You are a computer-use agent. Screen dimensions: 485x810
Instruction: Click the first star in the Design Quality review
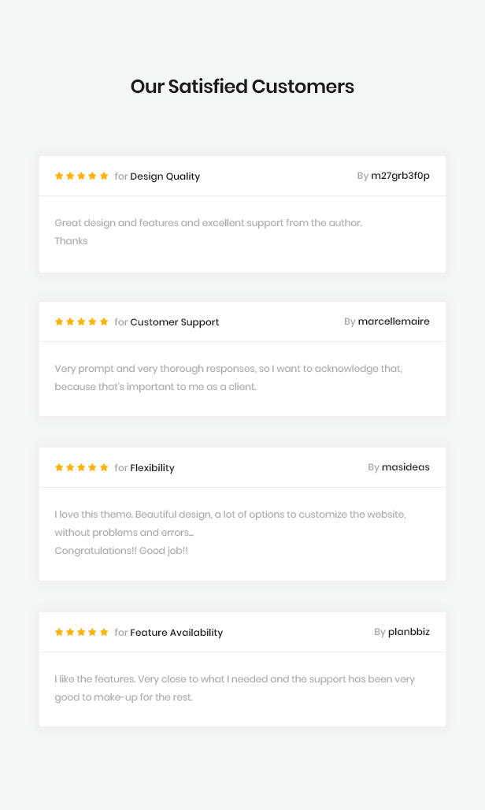tap(59, 176)
